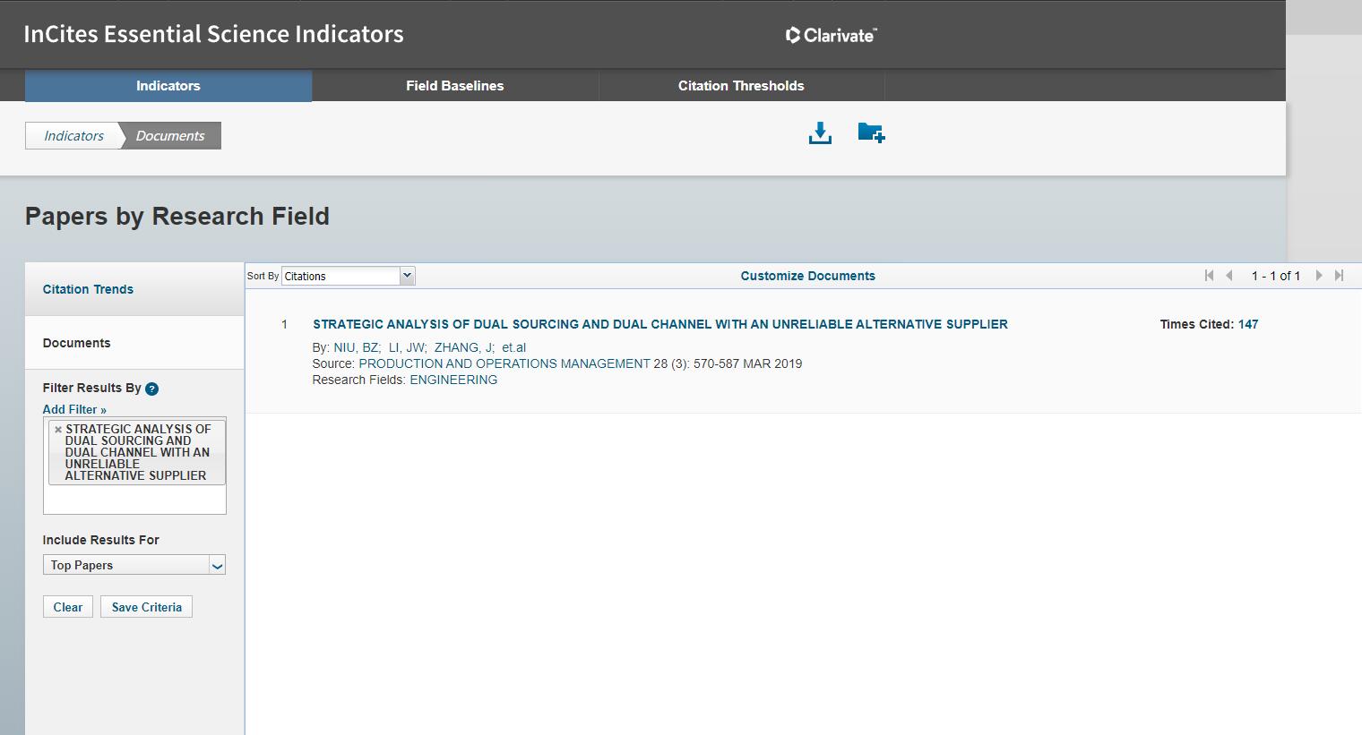Click author NIU, BZ

click(x=357, y=347)
